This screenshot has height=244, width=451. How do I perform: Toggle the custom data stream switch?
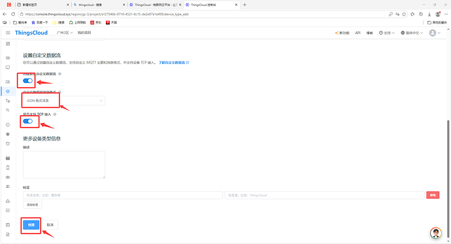28,81
